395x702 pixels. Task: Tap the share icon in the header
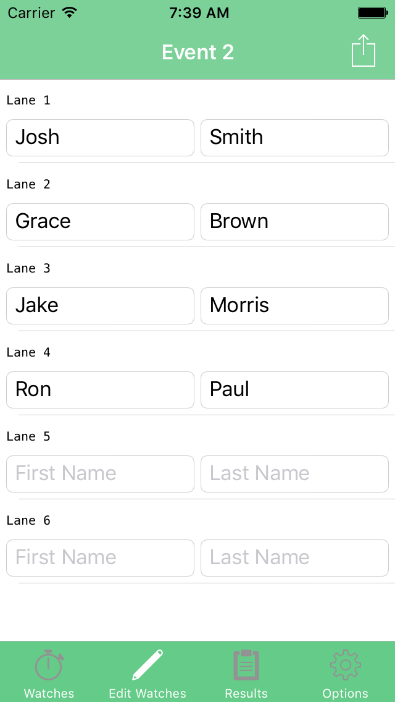[x=364, y=51]
